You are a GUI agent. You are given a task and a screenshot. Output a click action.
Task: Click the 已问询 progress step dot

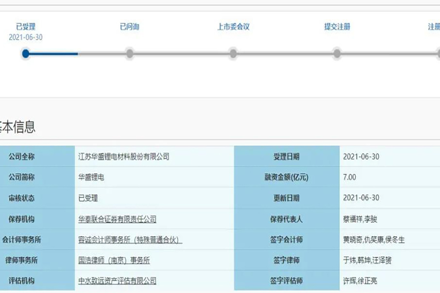coord(130,54)
